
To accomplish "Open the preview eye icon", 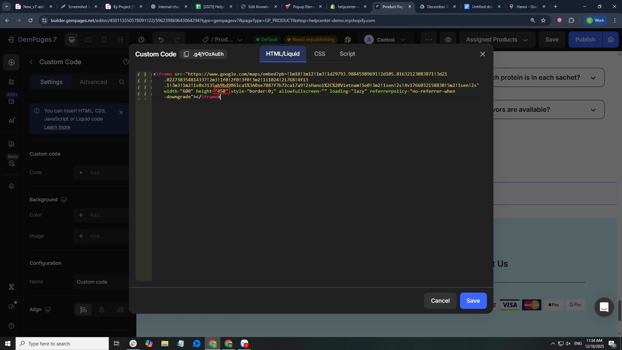I will click(448, 40).
